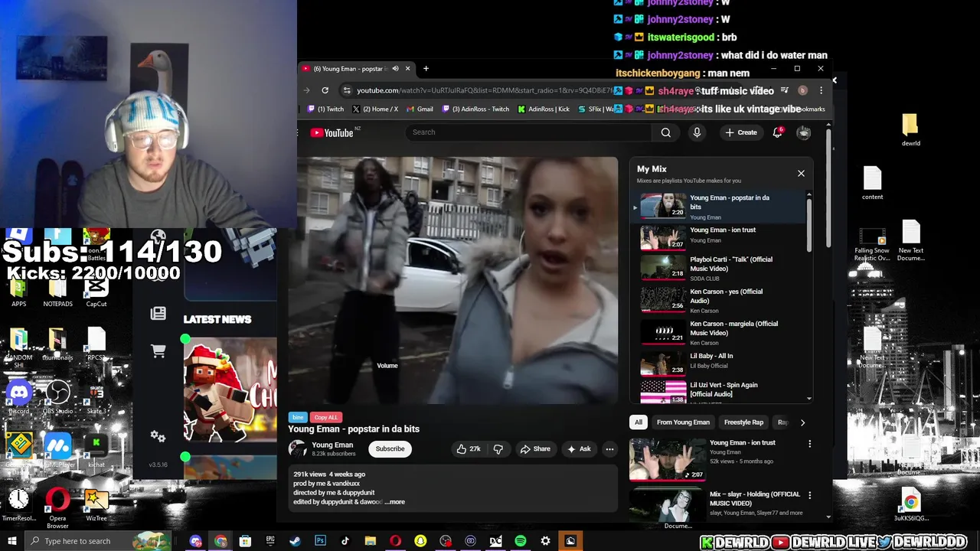This screenshot has width=980, height=551.
Task: Click the playlist panel scrollbar
Action: pyautogui.click(x=809, y=225)
